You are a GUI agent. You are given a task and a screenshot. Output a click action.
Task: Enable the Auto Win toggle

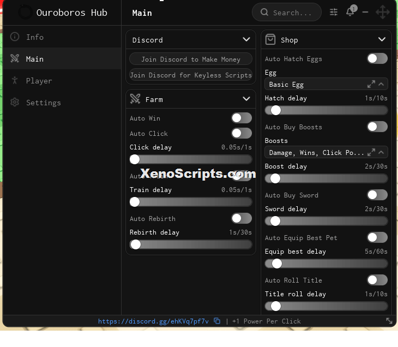point(242,118)
